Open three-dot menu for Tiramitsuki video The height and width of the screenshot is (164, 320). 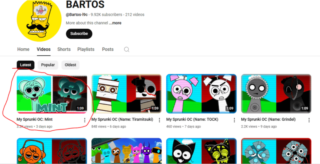(x=160, y=120)
